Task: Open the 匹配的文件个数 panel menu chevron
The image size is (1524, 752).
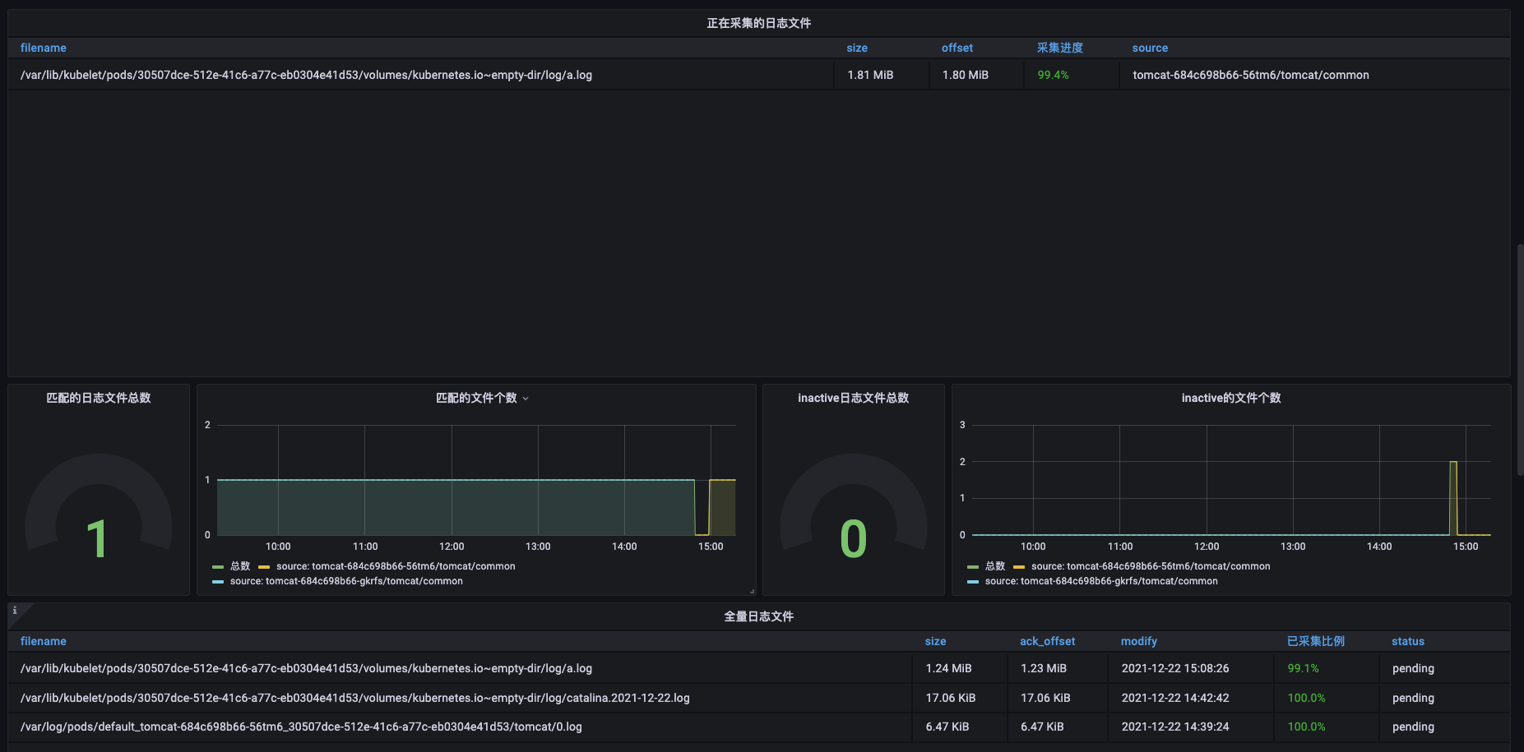Action: (x=526, y=398)
